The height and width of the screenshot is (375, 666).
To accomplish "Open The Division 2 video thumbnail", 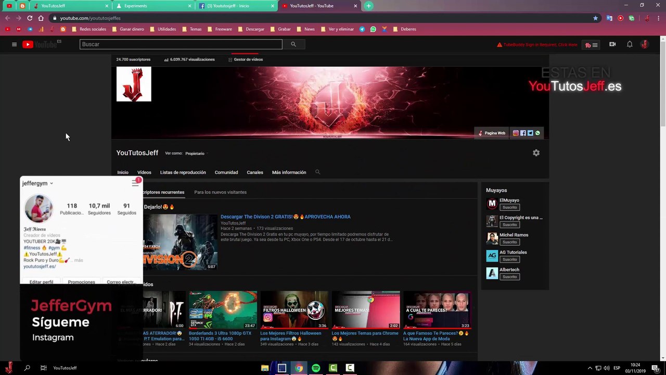I will click(x=181, y=242).
